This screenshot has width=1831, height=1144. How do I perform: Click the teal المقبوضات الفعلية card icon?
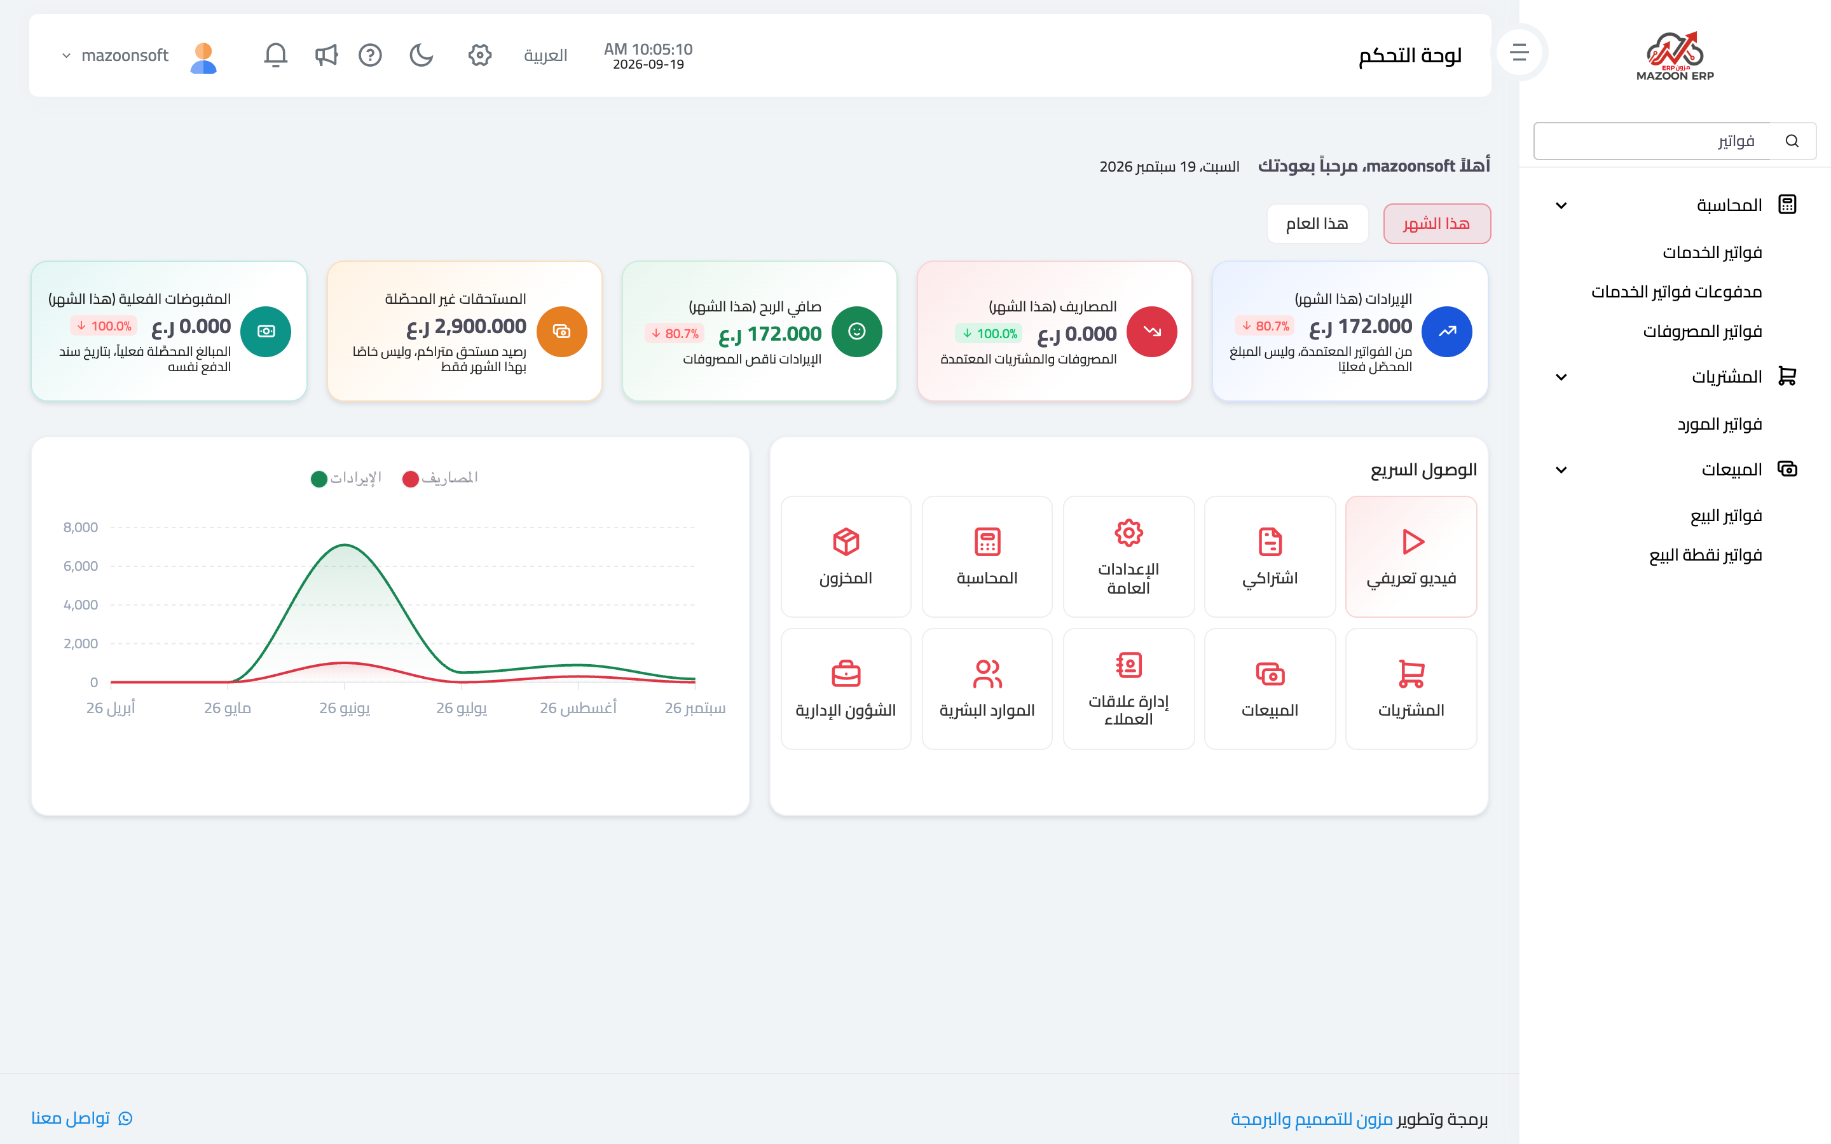point(266,331)
